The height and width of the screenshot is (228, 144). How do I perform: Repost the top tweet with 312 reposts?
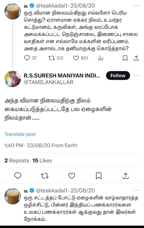[x=56, y=58]
